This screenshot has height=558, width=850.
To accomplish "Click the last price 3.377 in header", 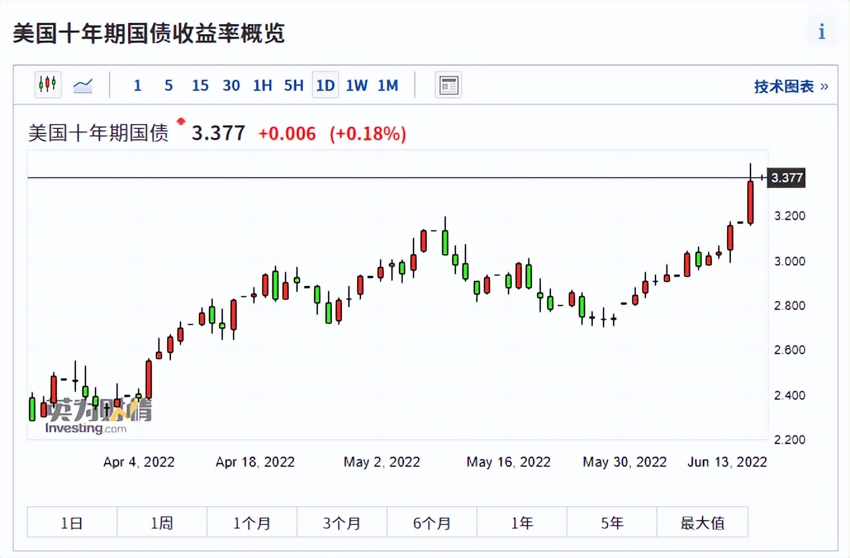I will [x=218, y=133].
